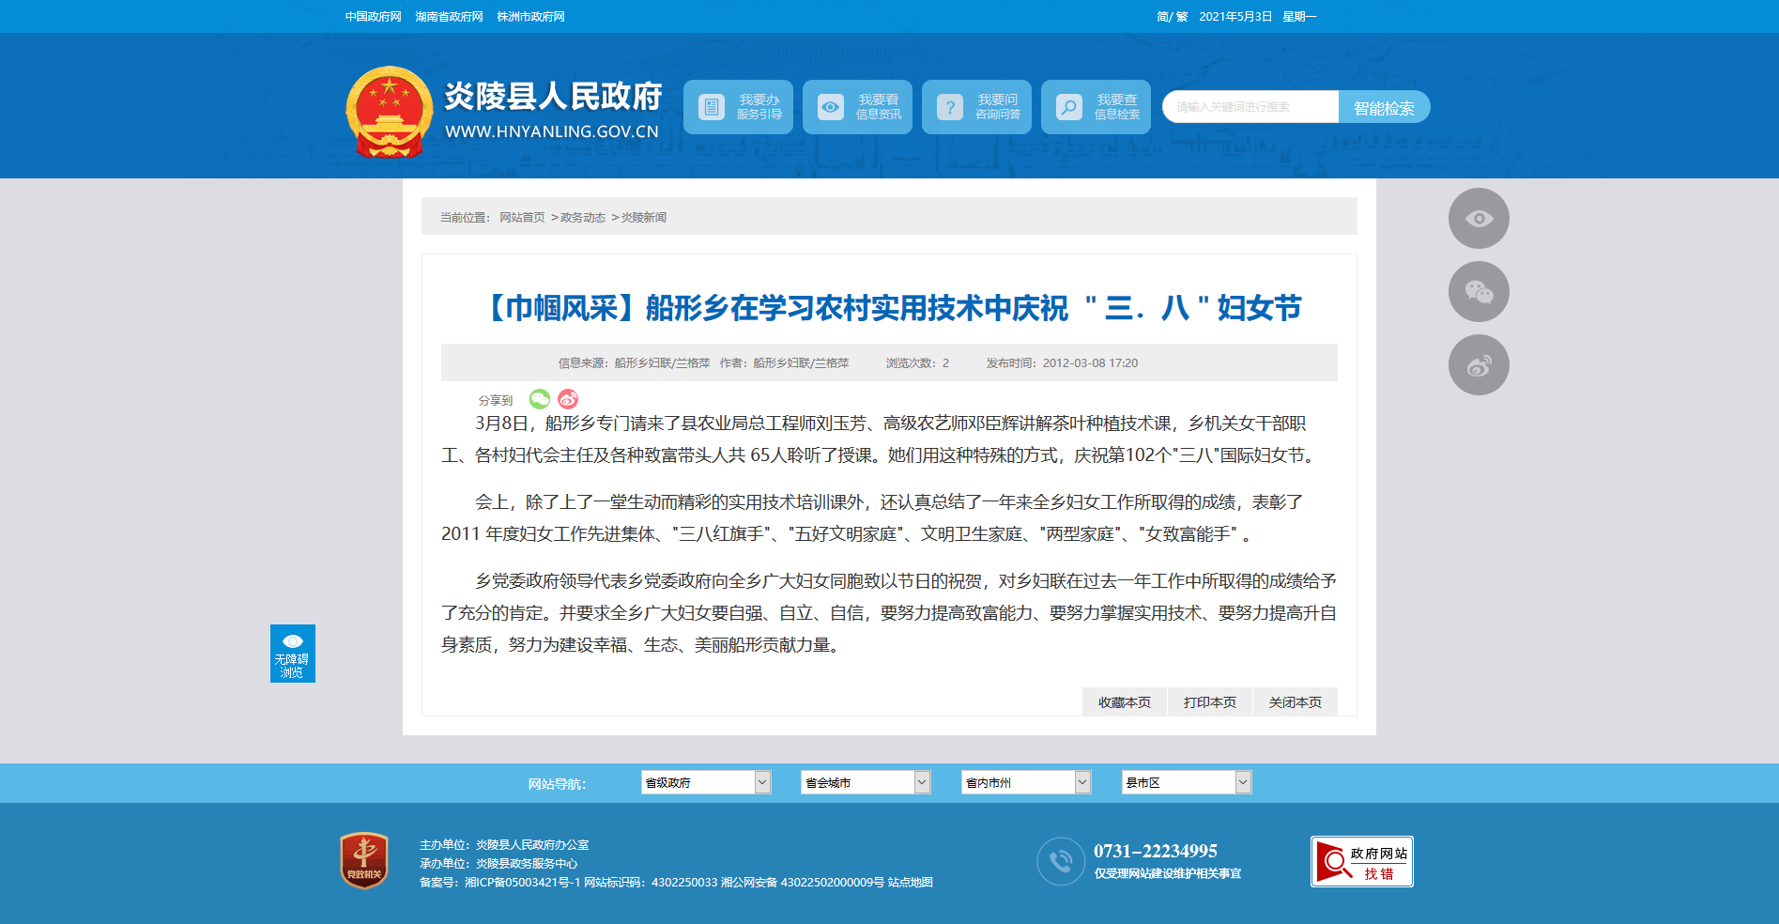Share article via red Weibo icon
Image resolution: width=1779 pixels, height=924 pixels.
click(x=568, y=399)
